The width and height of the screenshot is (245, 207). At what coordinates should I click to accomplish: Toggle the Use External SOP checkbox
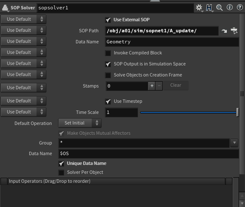(x=108, y=20)
